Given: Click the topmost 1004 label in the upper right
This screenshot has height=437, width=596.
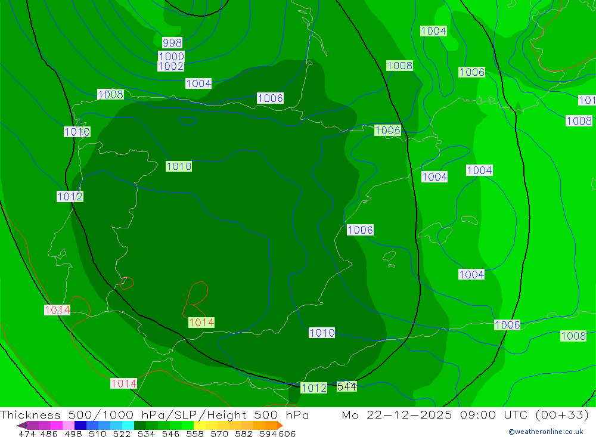Looking at the screenshot, I should [x=433, y=31].
